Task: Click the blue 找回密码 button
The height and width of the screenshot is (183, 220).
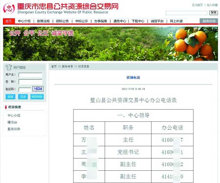Action: (x=37, y=97)
